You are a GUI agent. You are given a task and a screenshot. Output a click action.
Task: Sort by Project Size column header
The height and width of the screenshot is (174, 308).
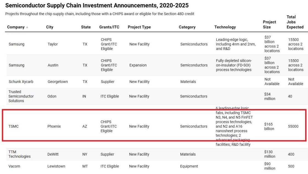(x=269, y=24)
